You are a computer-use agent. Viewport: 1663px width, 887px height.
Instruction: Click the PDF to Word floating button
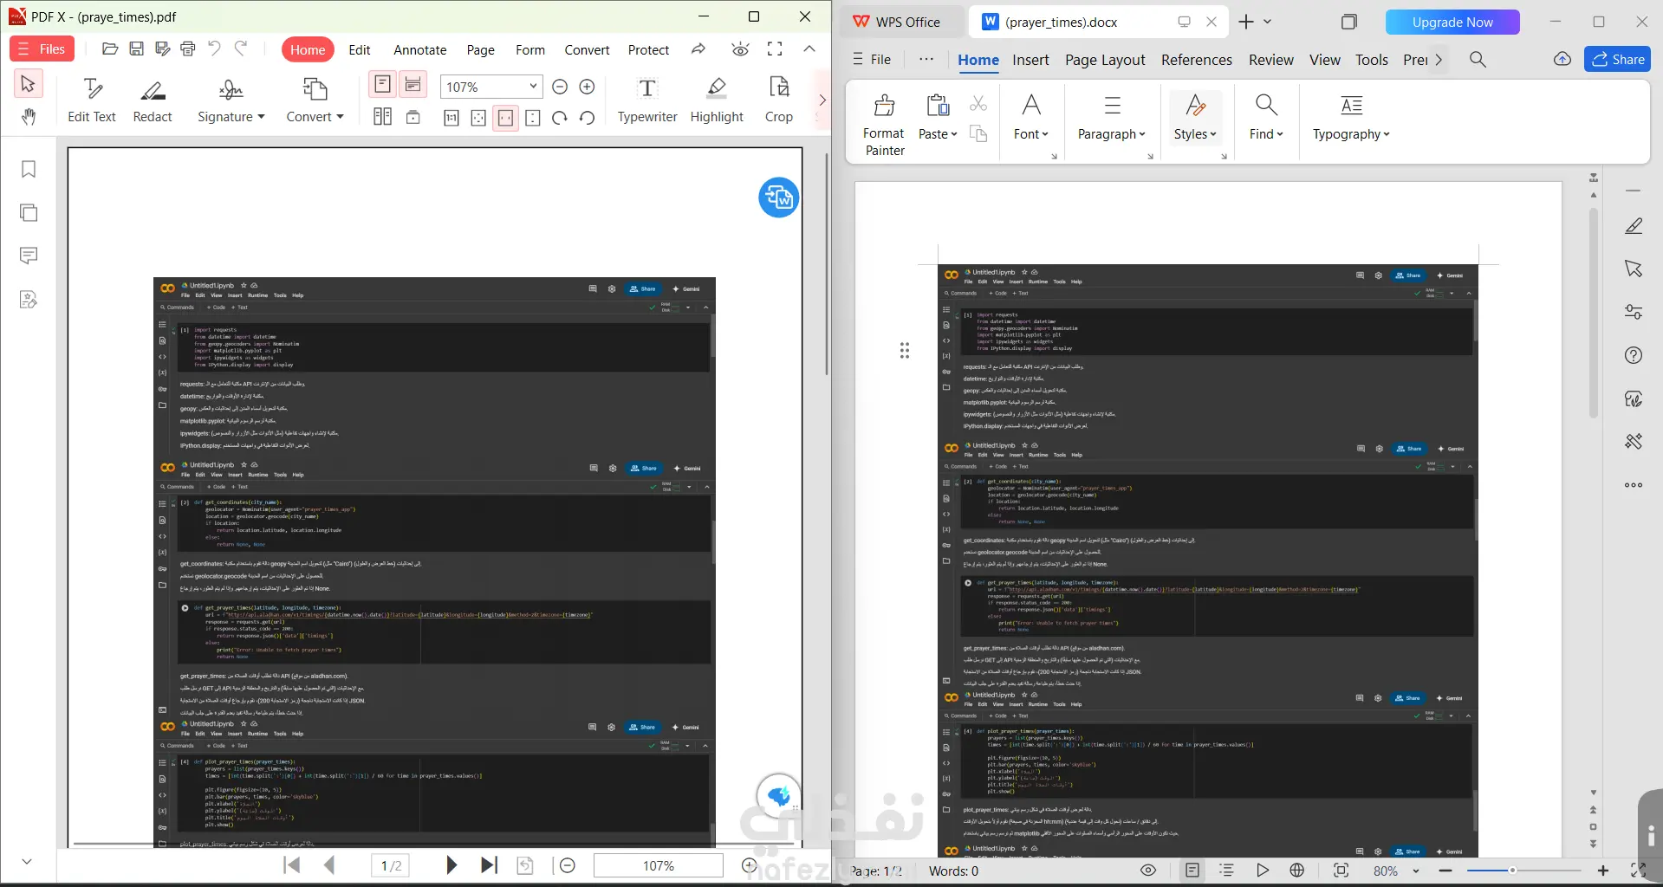778,197
